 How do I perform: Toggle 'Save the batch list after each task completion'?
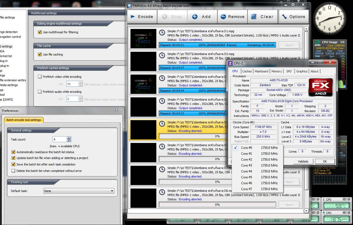click(x=13, y=164)
